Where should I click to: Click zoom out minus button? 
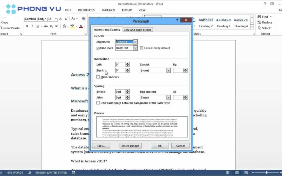pos(253,172)
